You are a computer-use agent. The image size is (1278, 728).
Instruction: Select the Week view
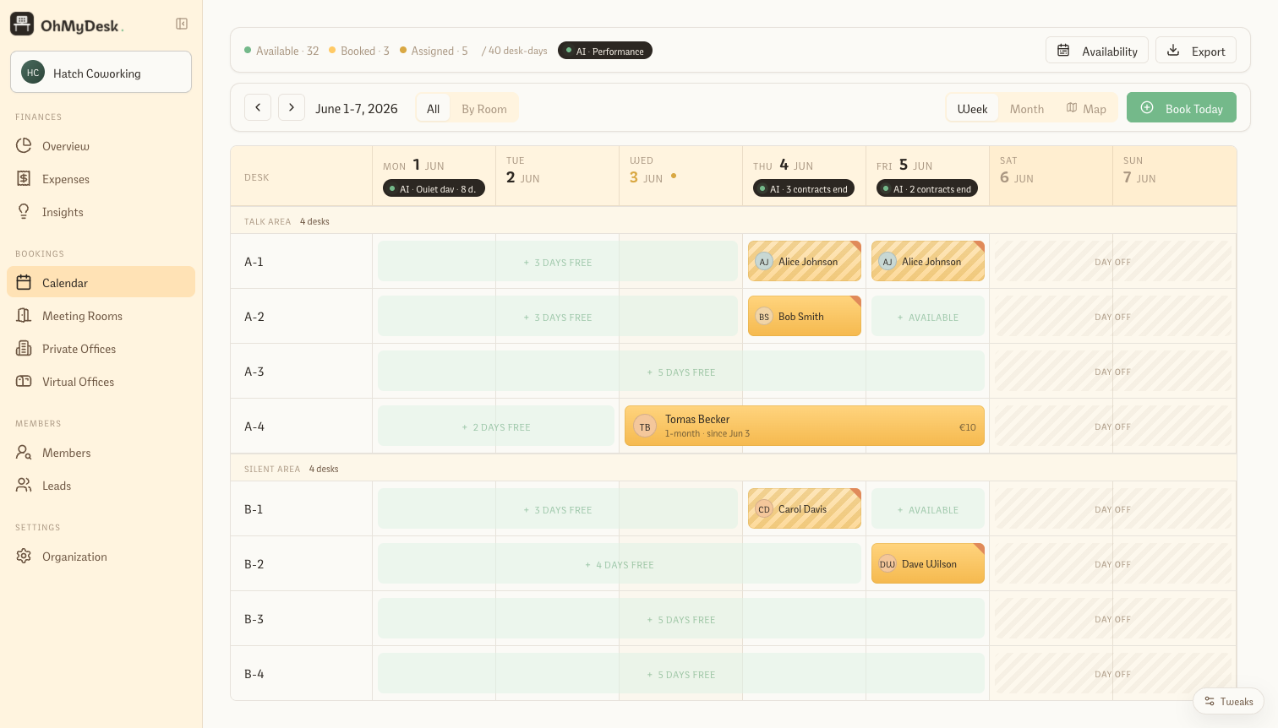click(x=972, y=108)
